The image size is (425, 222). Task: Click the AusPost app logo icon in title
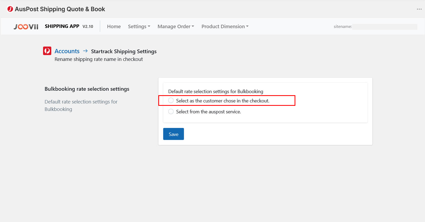10,9
